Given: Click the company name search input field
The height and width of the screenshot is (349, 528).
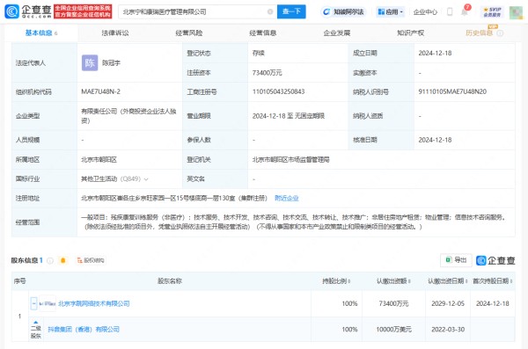Looking at the screenshot, I should coord(194,11).
